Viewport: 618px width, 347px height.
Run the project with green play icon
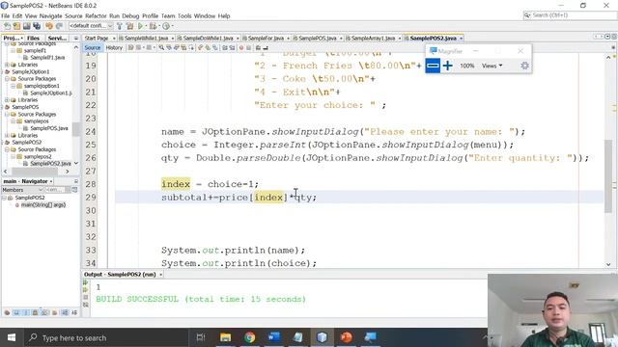coord(140,26)
